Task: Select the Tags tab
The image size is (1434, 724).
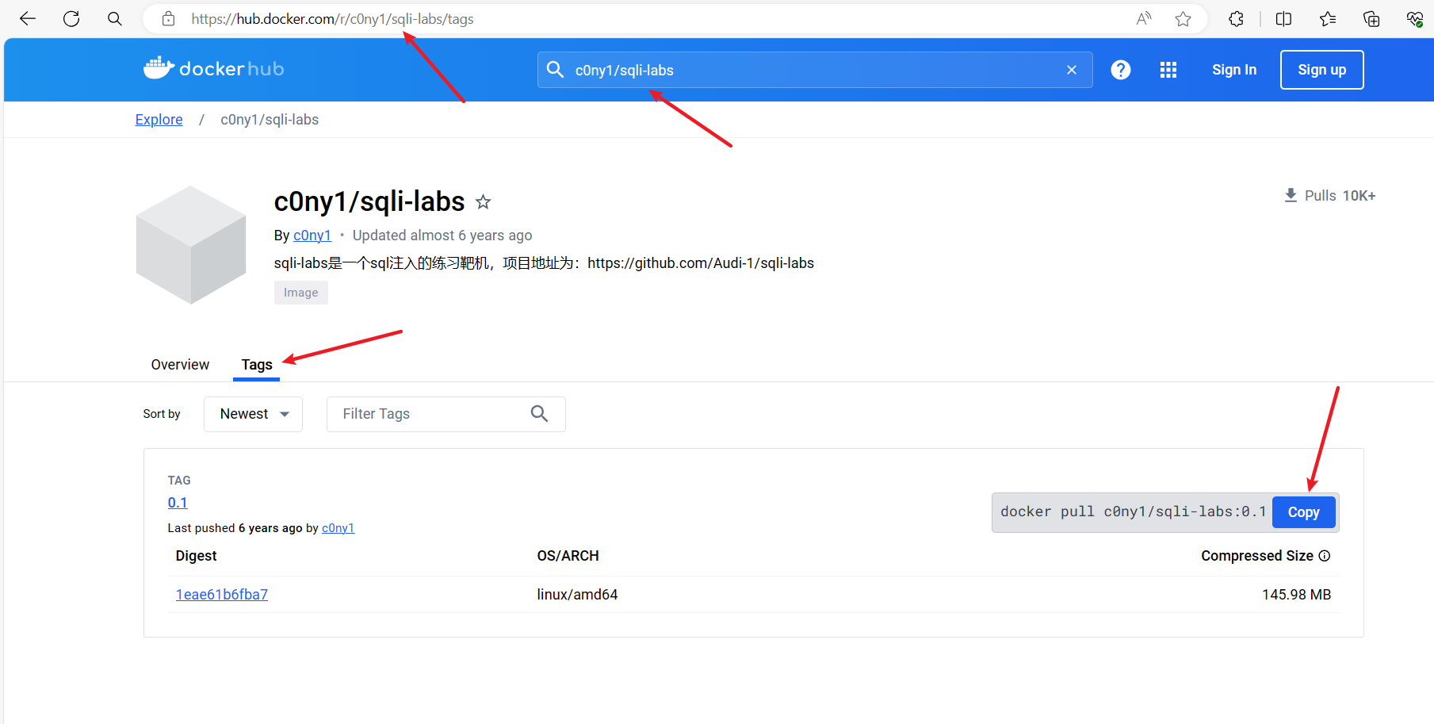Action: click(x=257, y=365)
